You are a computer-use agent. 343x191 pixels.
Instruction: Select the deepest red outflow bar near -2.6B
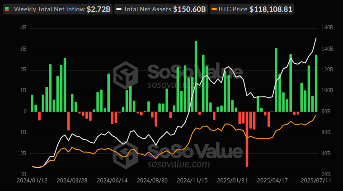coord(247,139)
